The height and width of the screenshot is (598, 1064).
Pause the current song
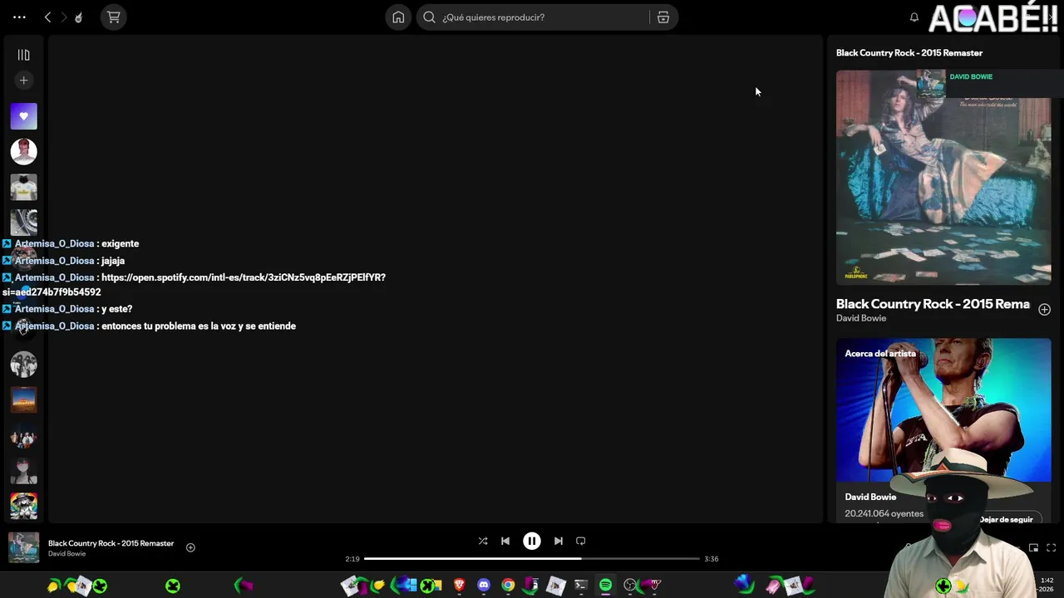point(532,541)
